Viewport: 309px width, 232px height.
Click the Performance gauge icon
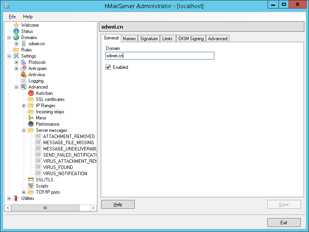tap(31, 124)
